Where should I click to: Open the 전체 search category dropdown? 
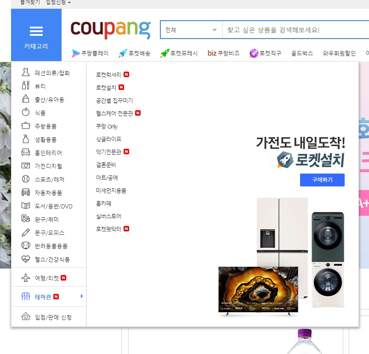click(x=191, y=30)
